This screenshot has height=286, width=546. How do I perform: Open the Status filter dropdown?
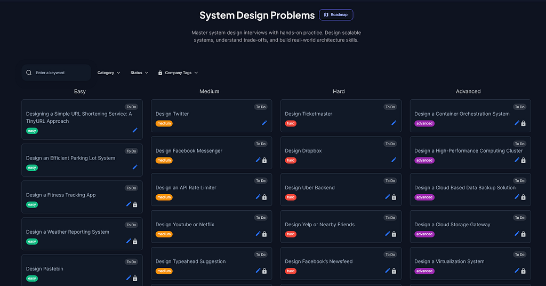[139, 73]
